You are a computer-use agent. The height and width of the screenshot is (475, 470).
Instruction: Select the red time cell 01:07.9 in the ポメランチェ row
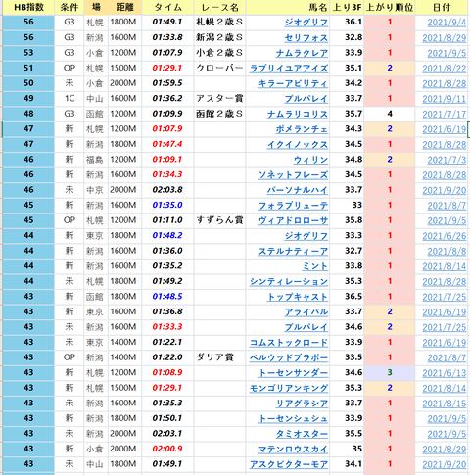167,129
